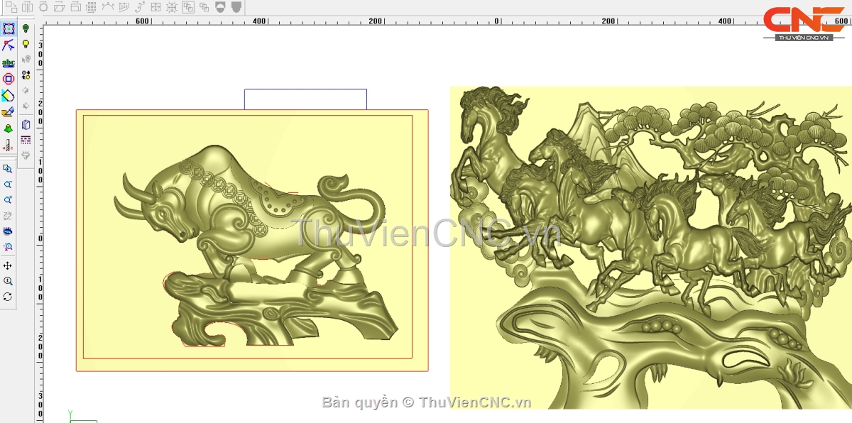Click the highlighted overlapping squares icon
This screenshot has width=852, height=423.
pyautogui.click(x=188, y=7)
